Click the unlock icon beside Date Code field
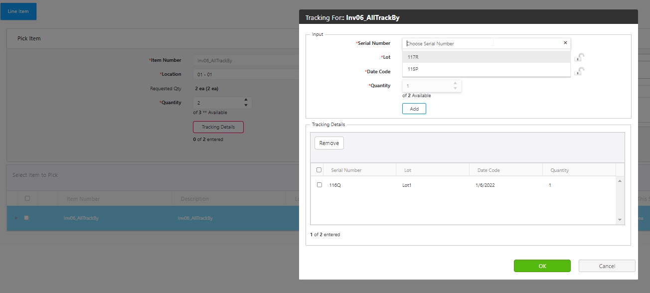Image resolution: width=650 pixels, height=293 pixels. 579,72
